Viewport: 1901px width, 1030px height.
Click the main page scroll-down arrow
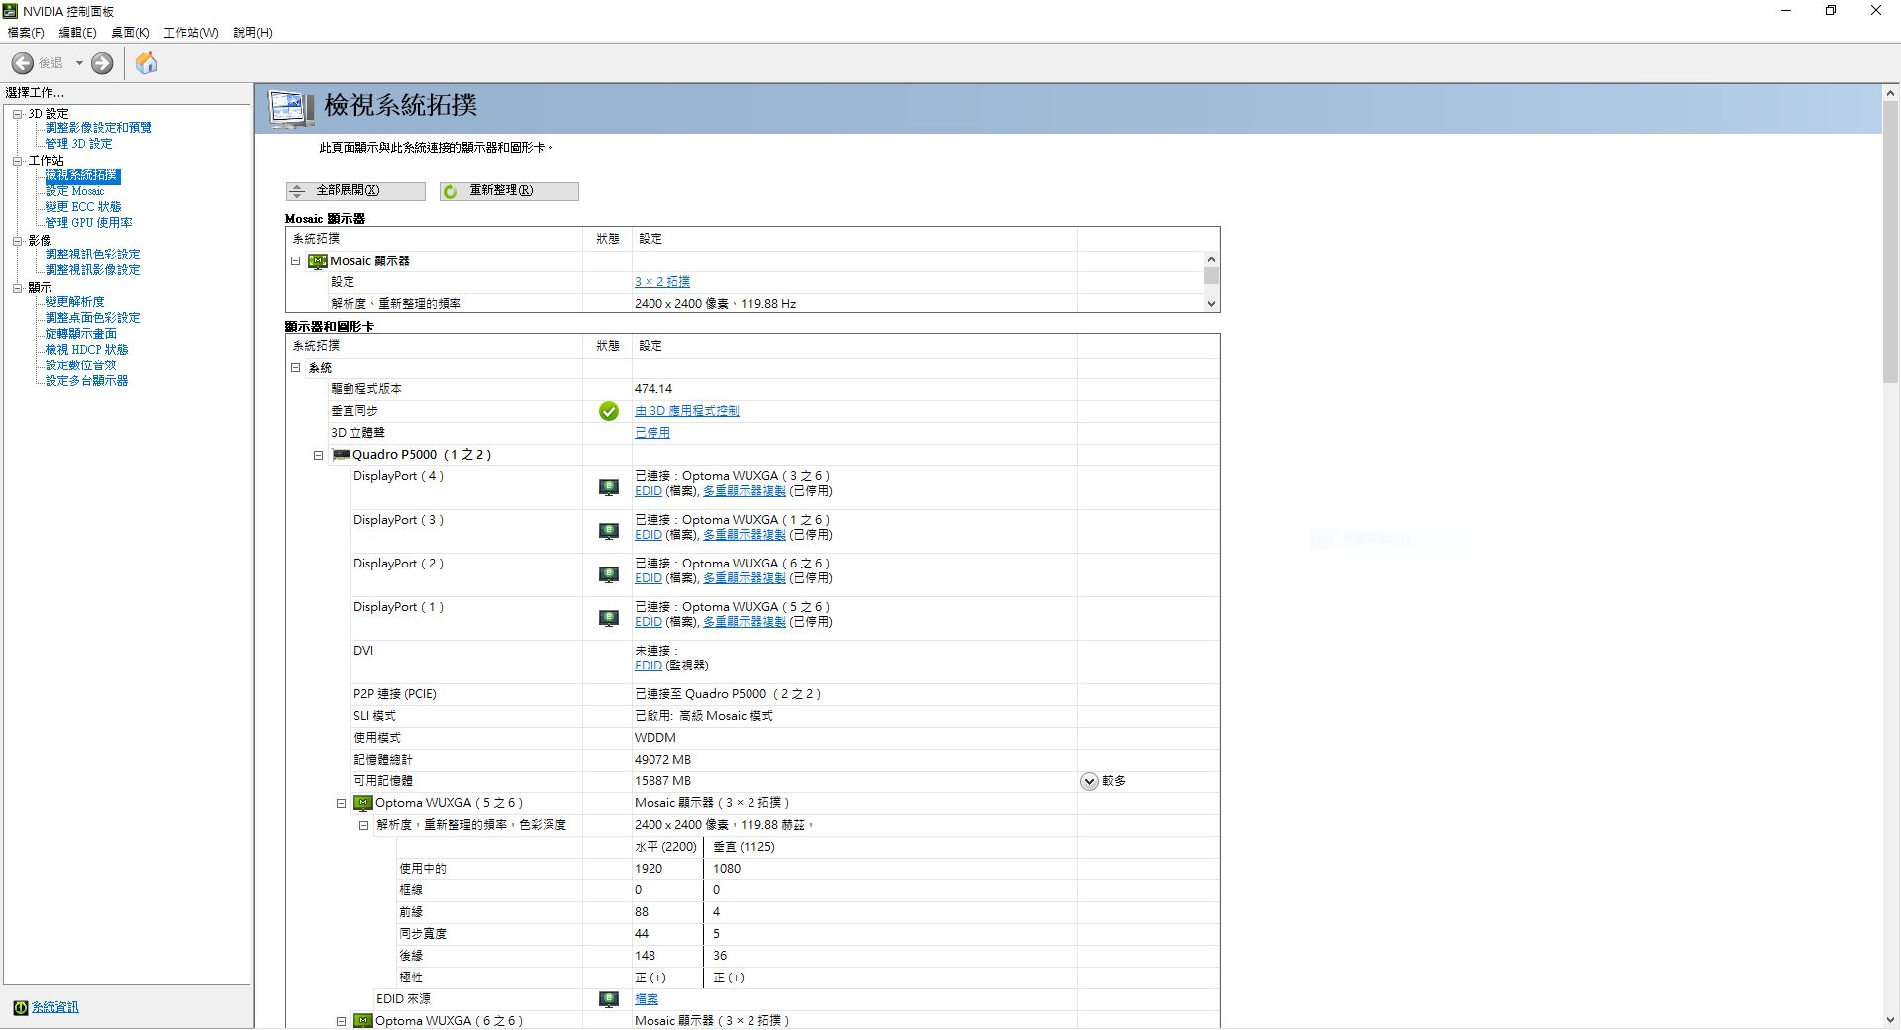tap(1890, 1020)
